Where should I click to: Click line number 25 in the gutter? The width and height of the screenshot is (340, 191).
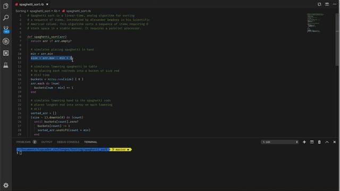coord(20,117)
